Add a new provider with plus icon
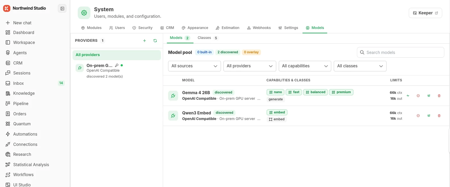The image size is (450, 187). pyautogui.click(x=145, y=41)
